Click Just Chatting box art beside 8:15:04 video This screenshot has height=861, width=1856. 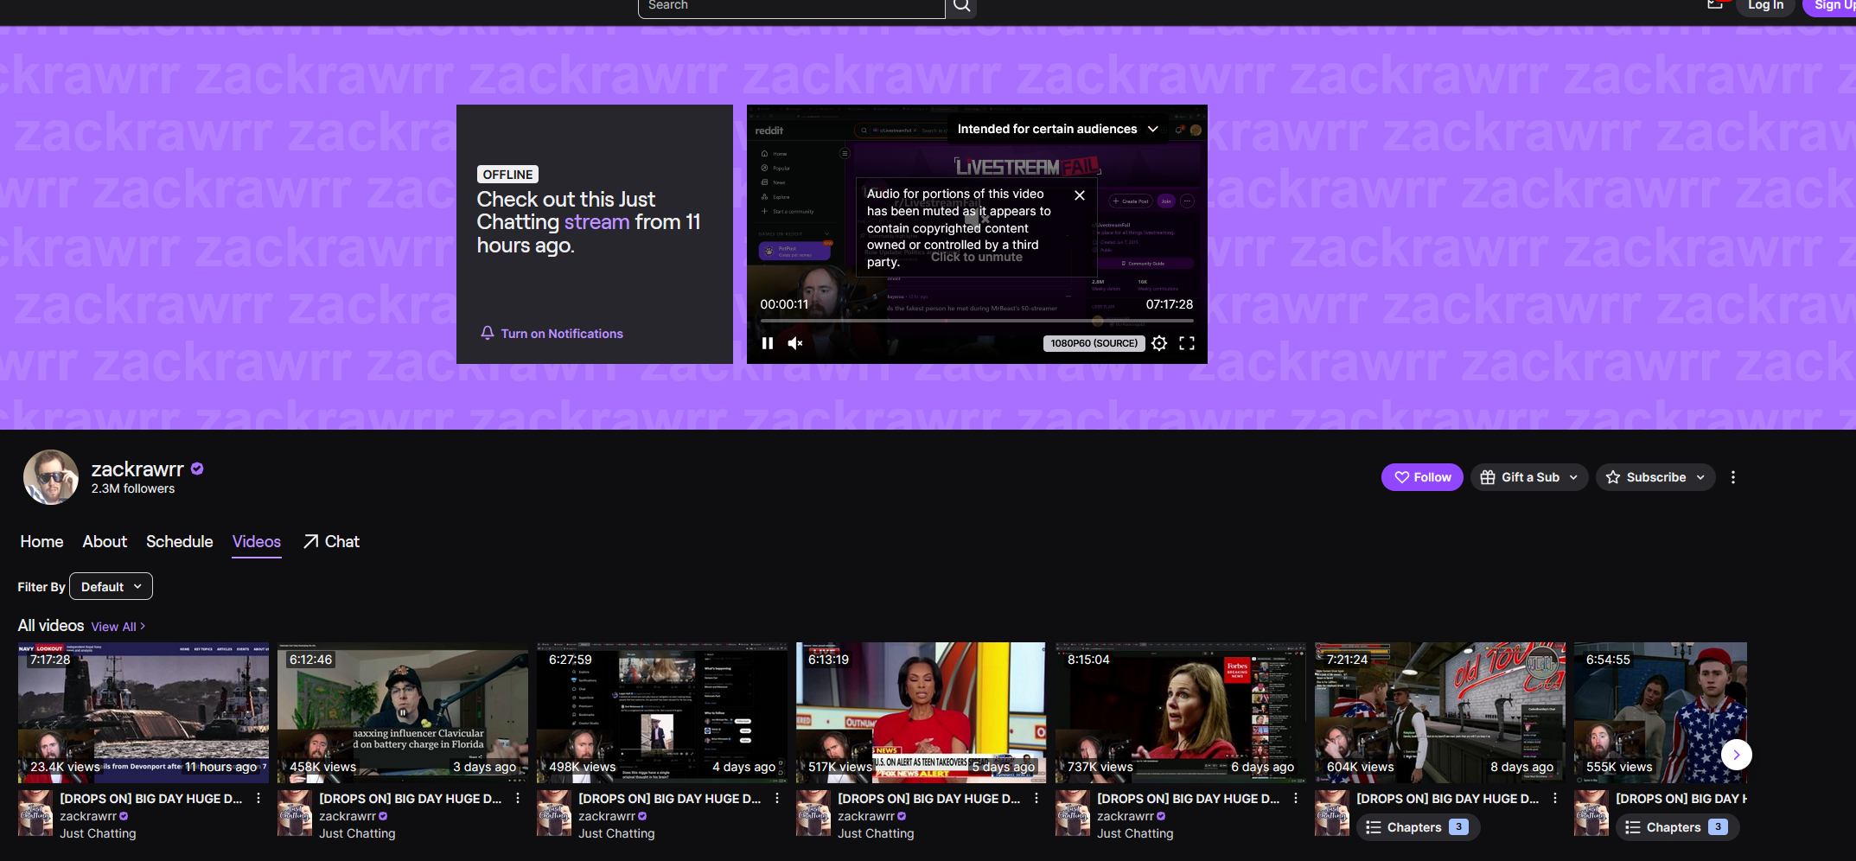(1073, 813)
